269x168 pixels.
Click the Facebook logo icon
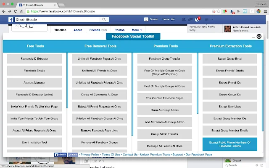(x=11, y=20)
